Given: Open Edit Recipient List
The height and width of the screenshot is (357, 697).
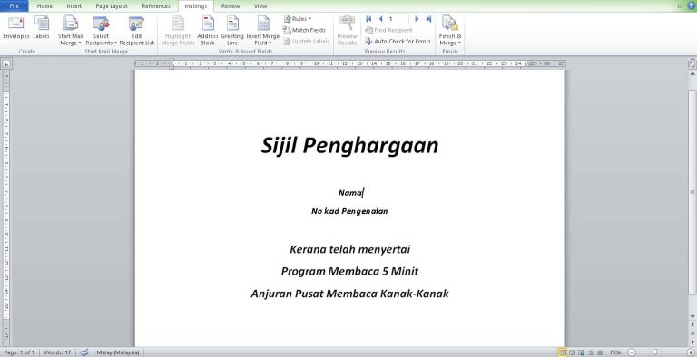Looking at the screenshot, I should (x=136, y=31).
